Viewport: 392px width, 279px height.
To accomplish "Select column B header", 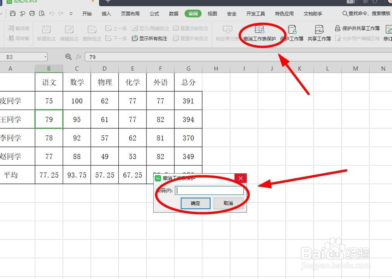I will tap(49, 68).
